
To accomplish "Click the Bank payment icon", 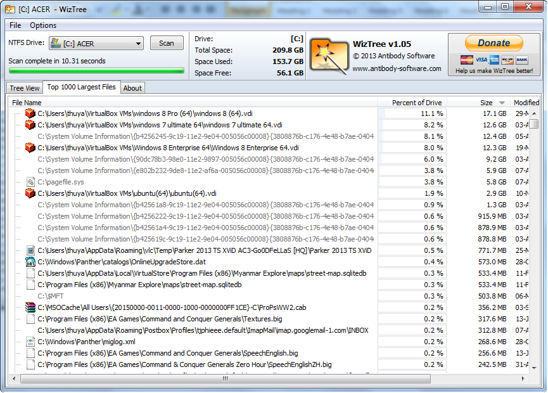I will point(521,60).
